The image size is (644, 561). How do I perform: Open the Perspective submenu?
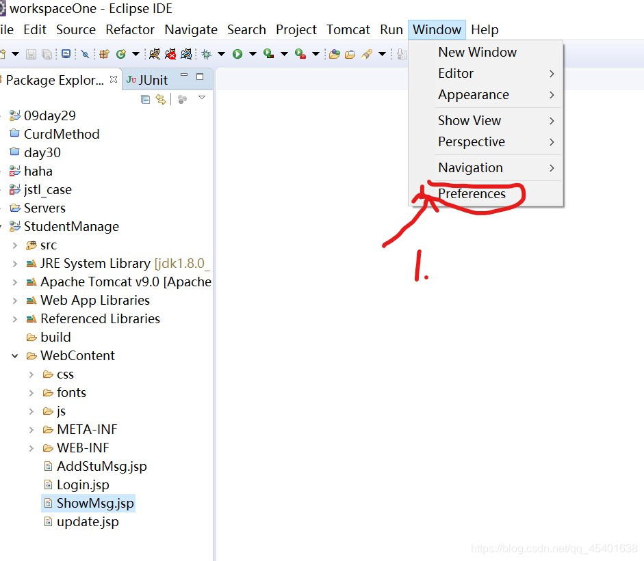point(486,142)
